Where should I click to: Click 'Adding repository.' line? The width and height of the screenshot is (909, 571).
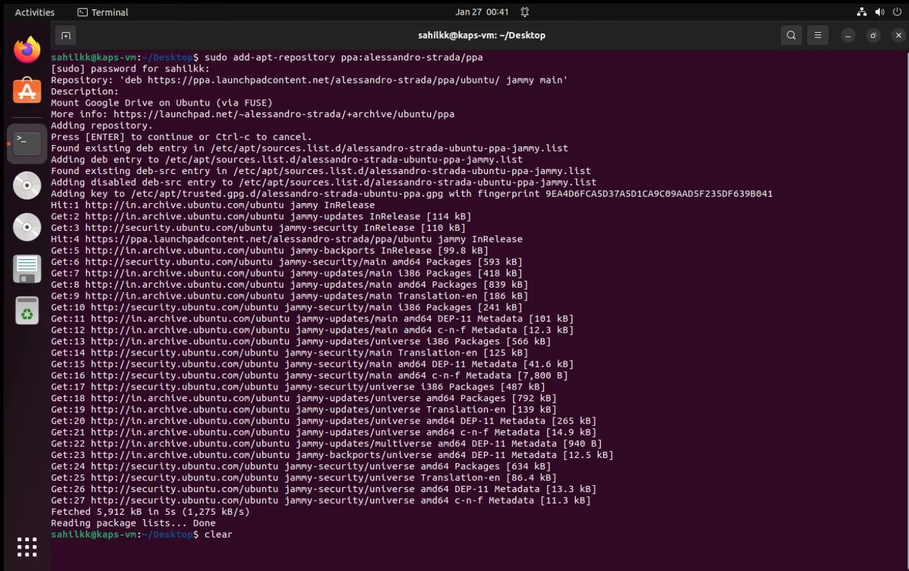[x=102, y=125]
